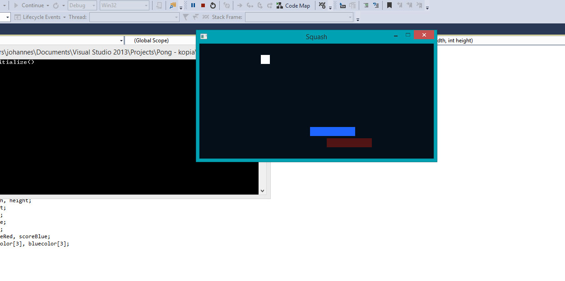Open Find in Files icon
Screen dimensions: 565x281
[173, 5]
